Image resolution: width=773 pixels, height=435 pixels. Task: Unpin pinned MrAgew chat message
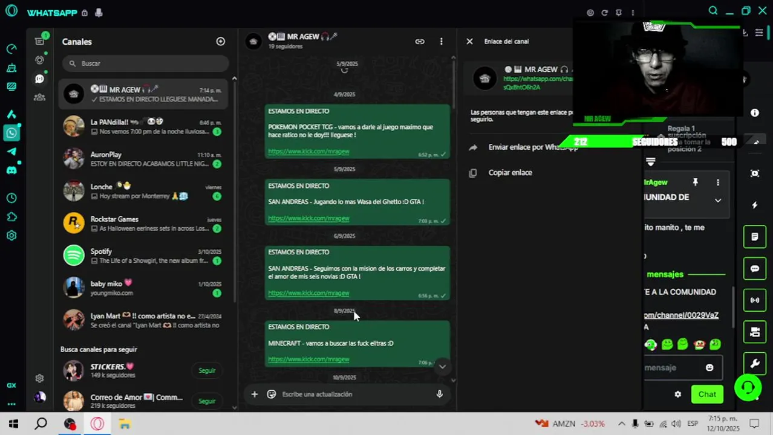(x=696, y=182)
